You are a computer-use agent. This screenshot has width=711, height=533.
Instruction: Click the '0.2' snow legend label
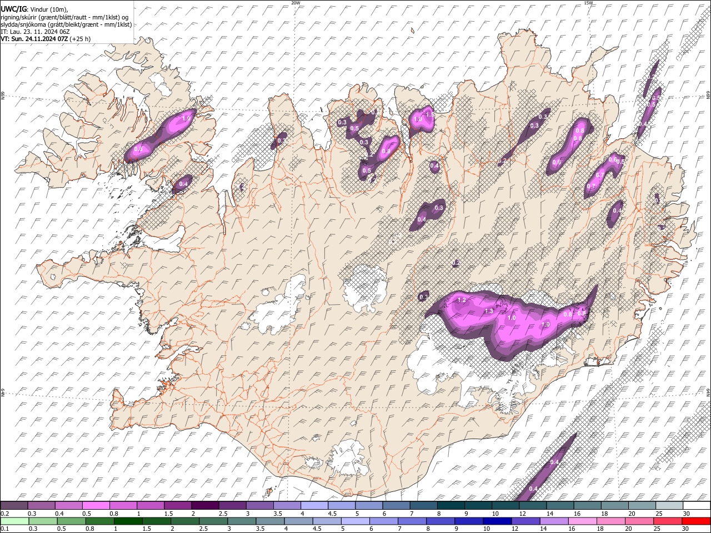4,513
